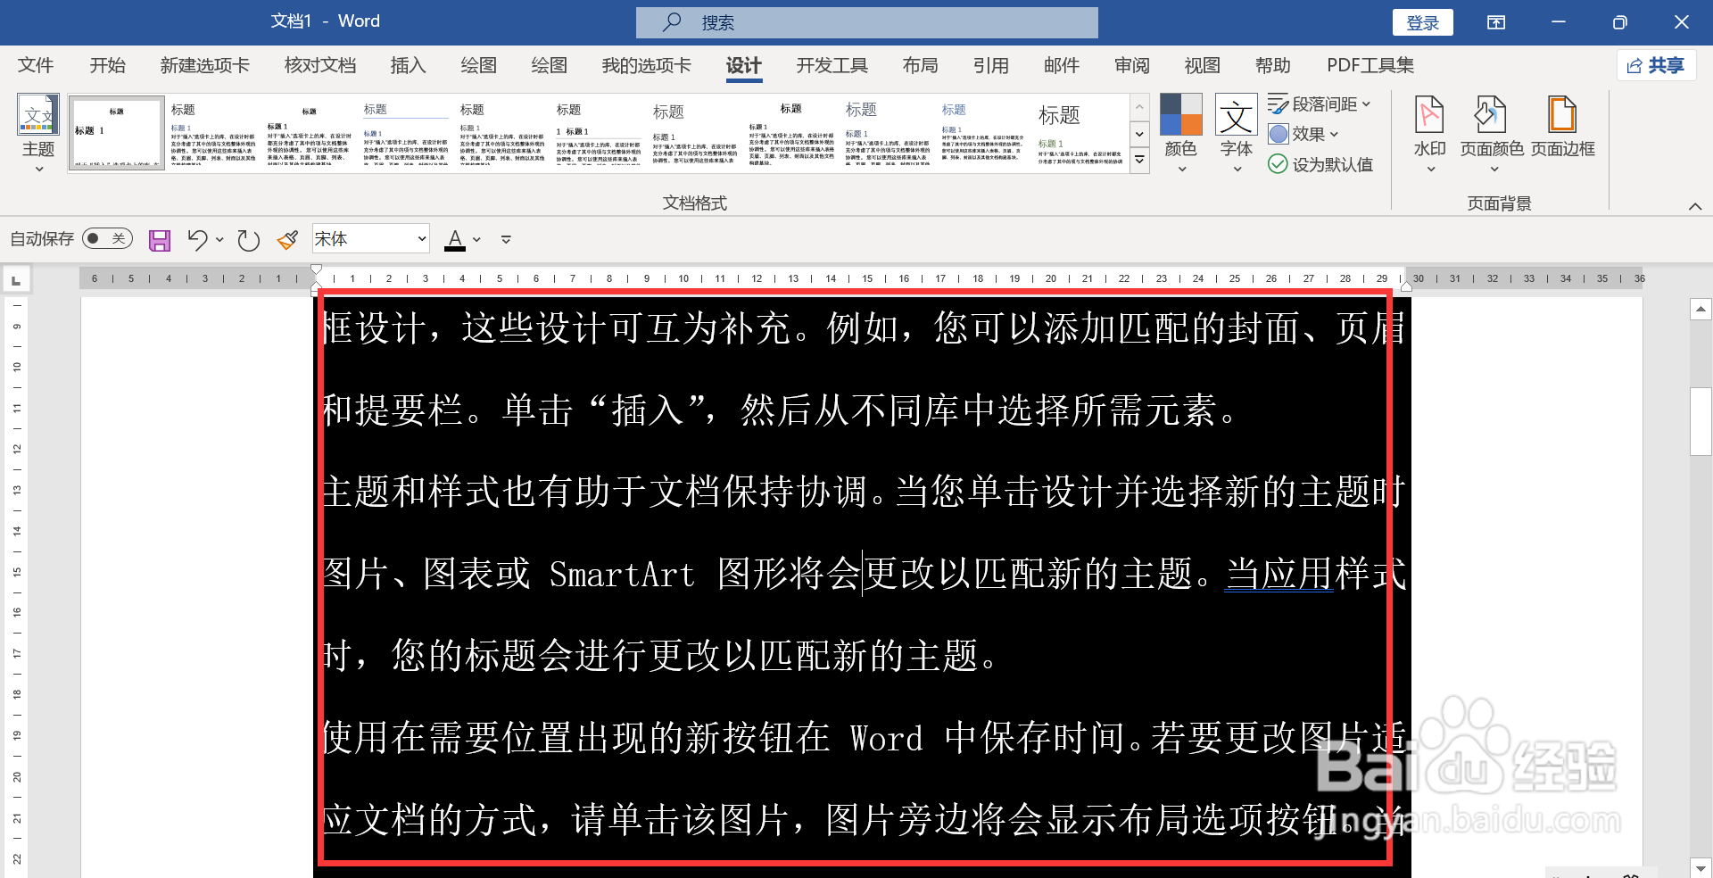
Task: Switch to the View (视图) tab
Action: coord(1203,65)
